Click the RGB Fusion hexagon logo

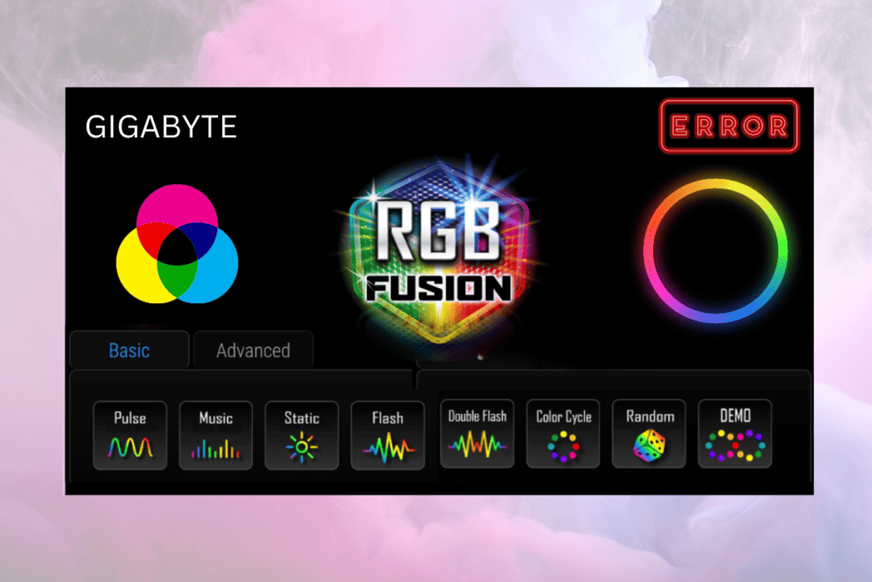(x=436, y=247)
